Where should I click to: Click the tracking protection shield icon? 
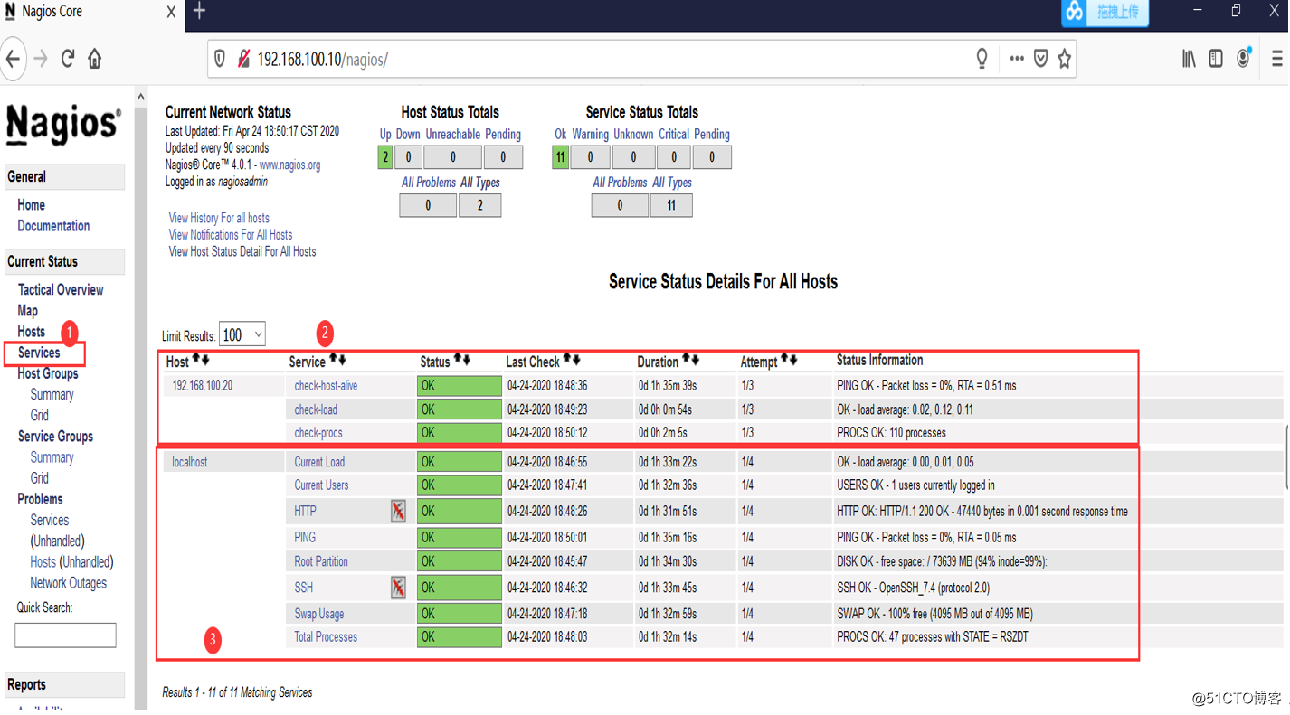[220, 60]
